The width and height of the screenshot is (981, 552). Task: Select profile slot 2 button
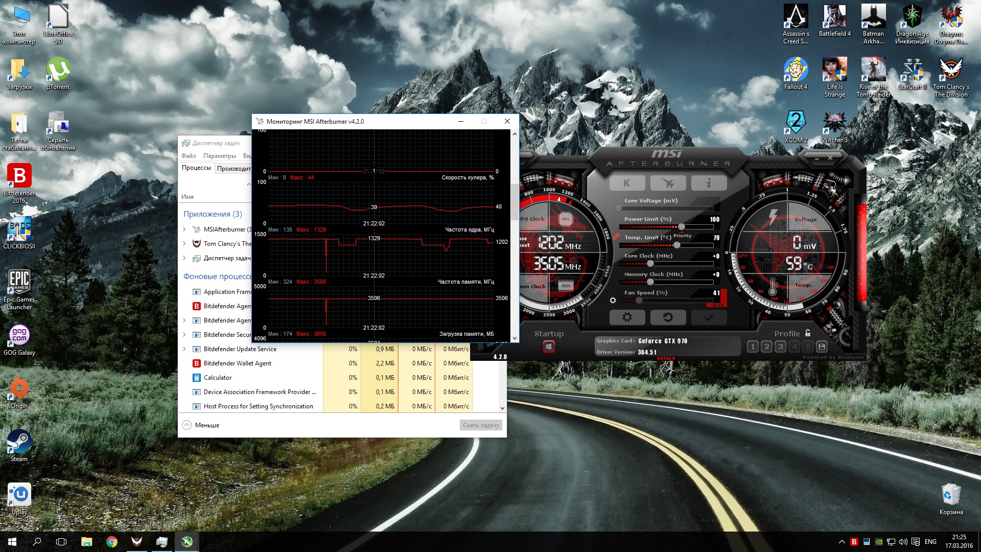click(766, 347)
